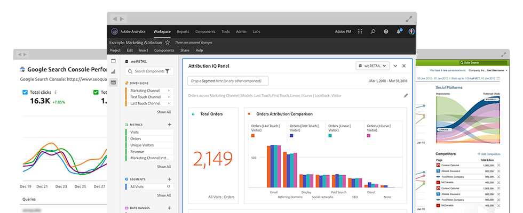
Task: Remove Ford Motor Company competitor first row
Action: (499, 177)
